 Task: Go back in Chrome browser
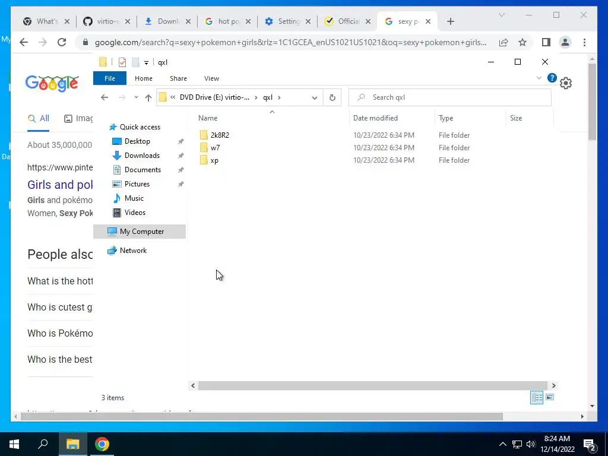(x=24, y=42)
